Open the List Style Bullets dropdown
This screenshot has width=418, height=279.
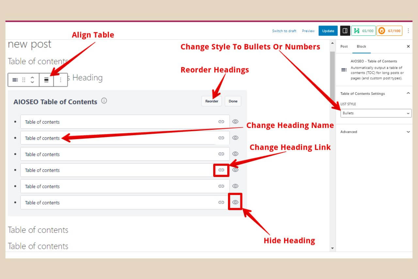[376, 113]
